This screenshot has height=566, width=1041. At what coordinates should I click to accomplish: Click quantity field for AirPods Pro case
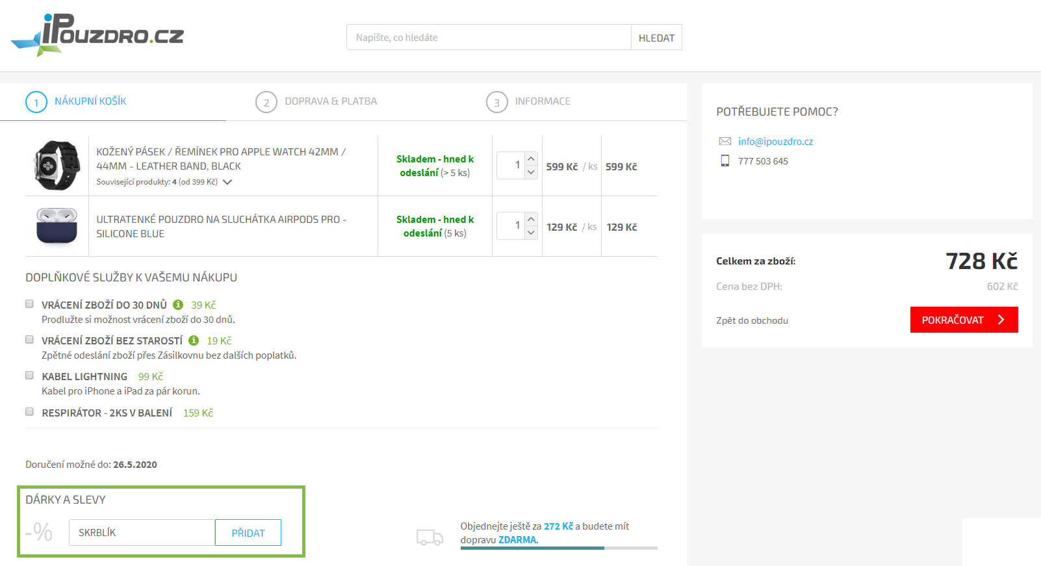coord(510,226)
